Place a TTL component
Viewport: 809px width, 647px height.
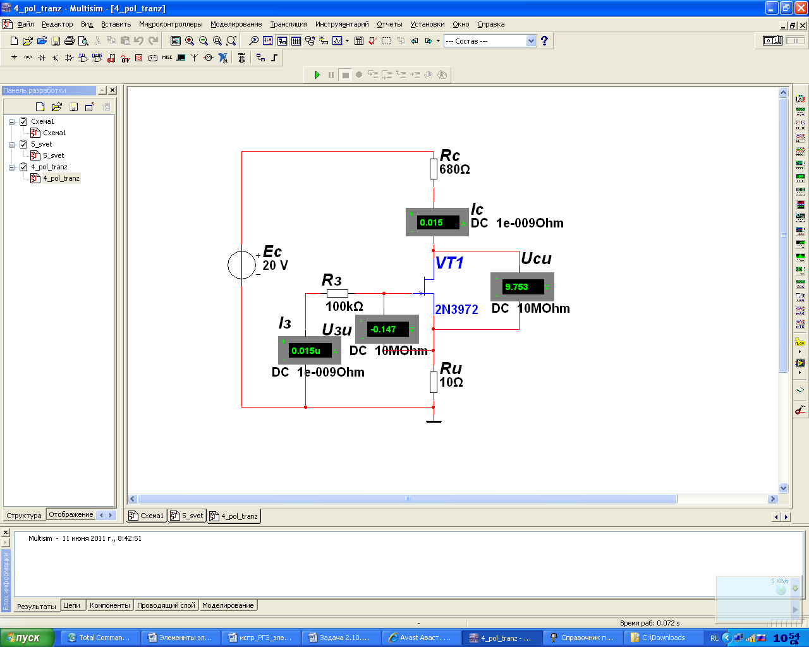pos(83,57)
